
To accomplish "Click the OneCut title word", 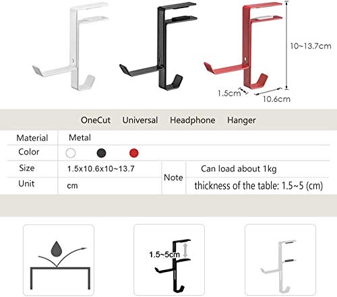I will (x=96, y=120).
